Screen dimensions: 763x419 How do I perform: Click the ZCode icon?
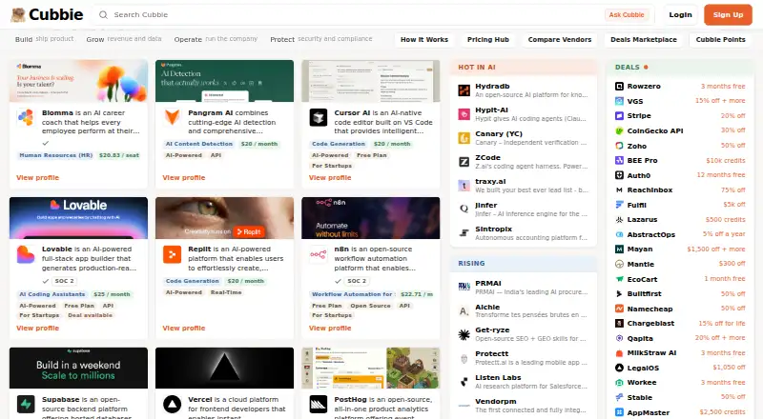[464, 162]
